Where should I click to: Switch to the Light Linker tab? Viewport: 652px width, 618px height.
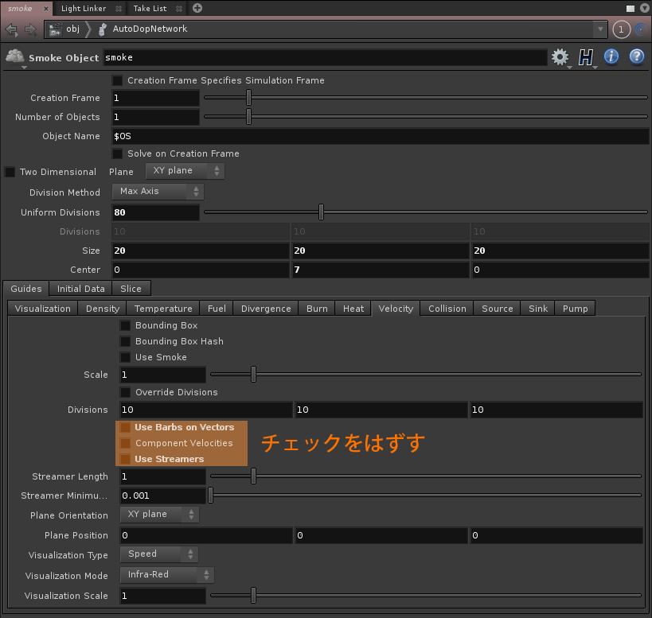[84, 8]
